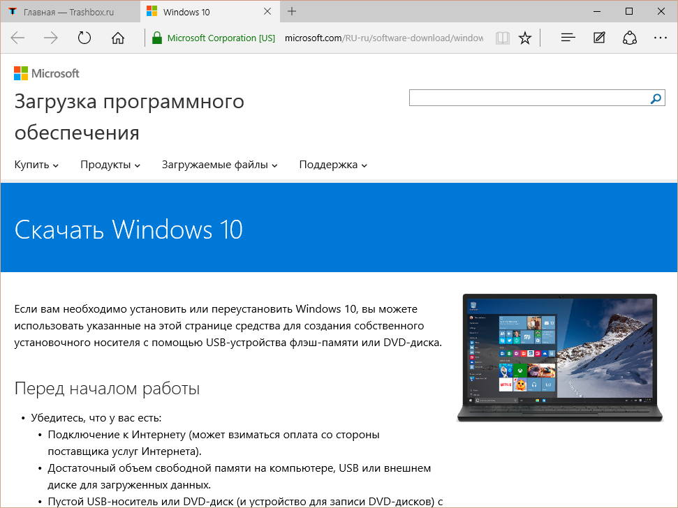Open More actions ellipsis menu
Screen dimensions: 678x508
660,38
